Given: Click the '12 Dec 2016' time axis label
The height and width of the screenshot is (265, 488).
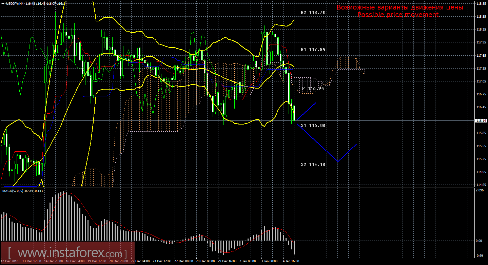Looking at the screenshot, I should point(9,262).
